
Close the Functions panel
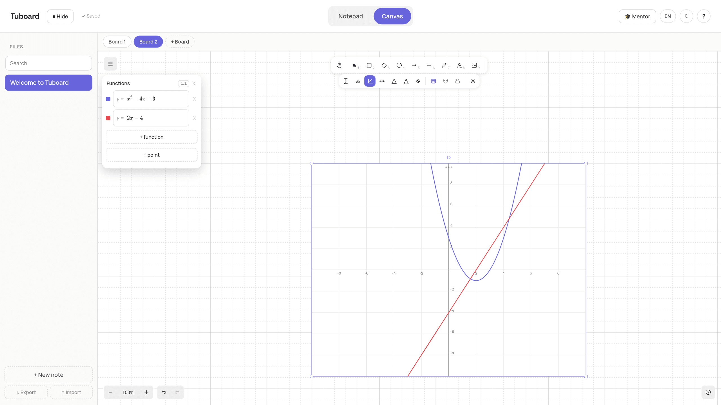click(194, 84)
